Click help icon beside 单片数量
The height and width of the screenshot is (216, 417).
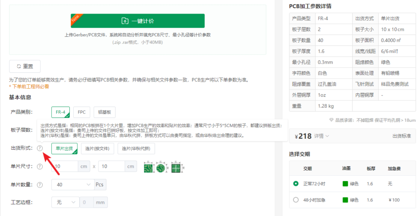[x=40, y=185]
